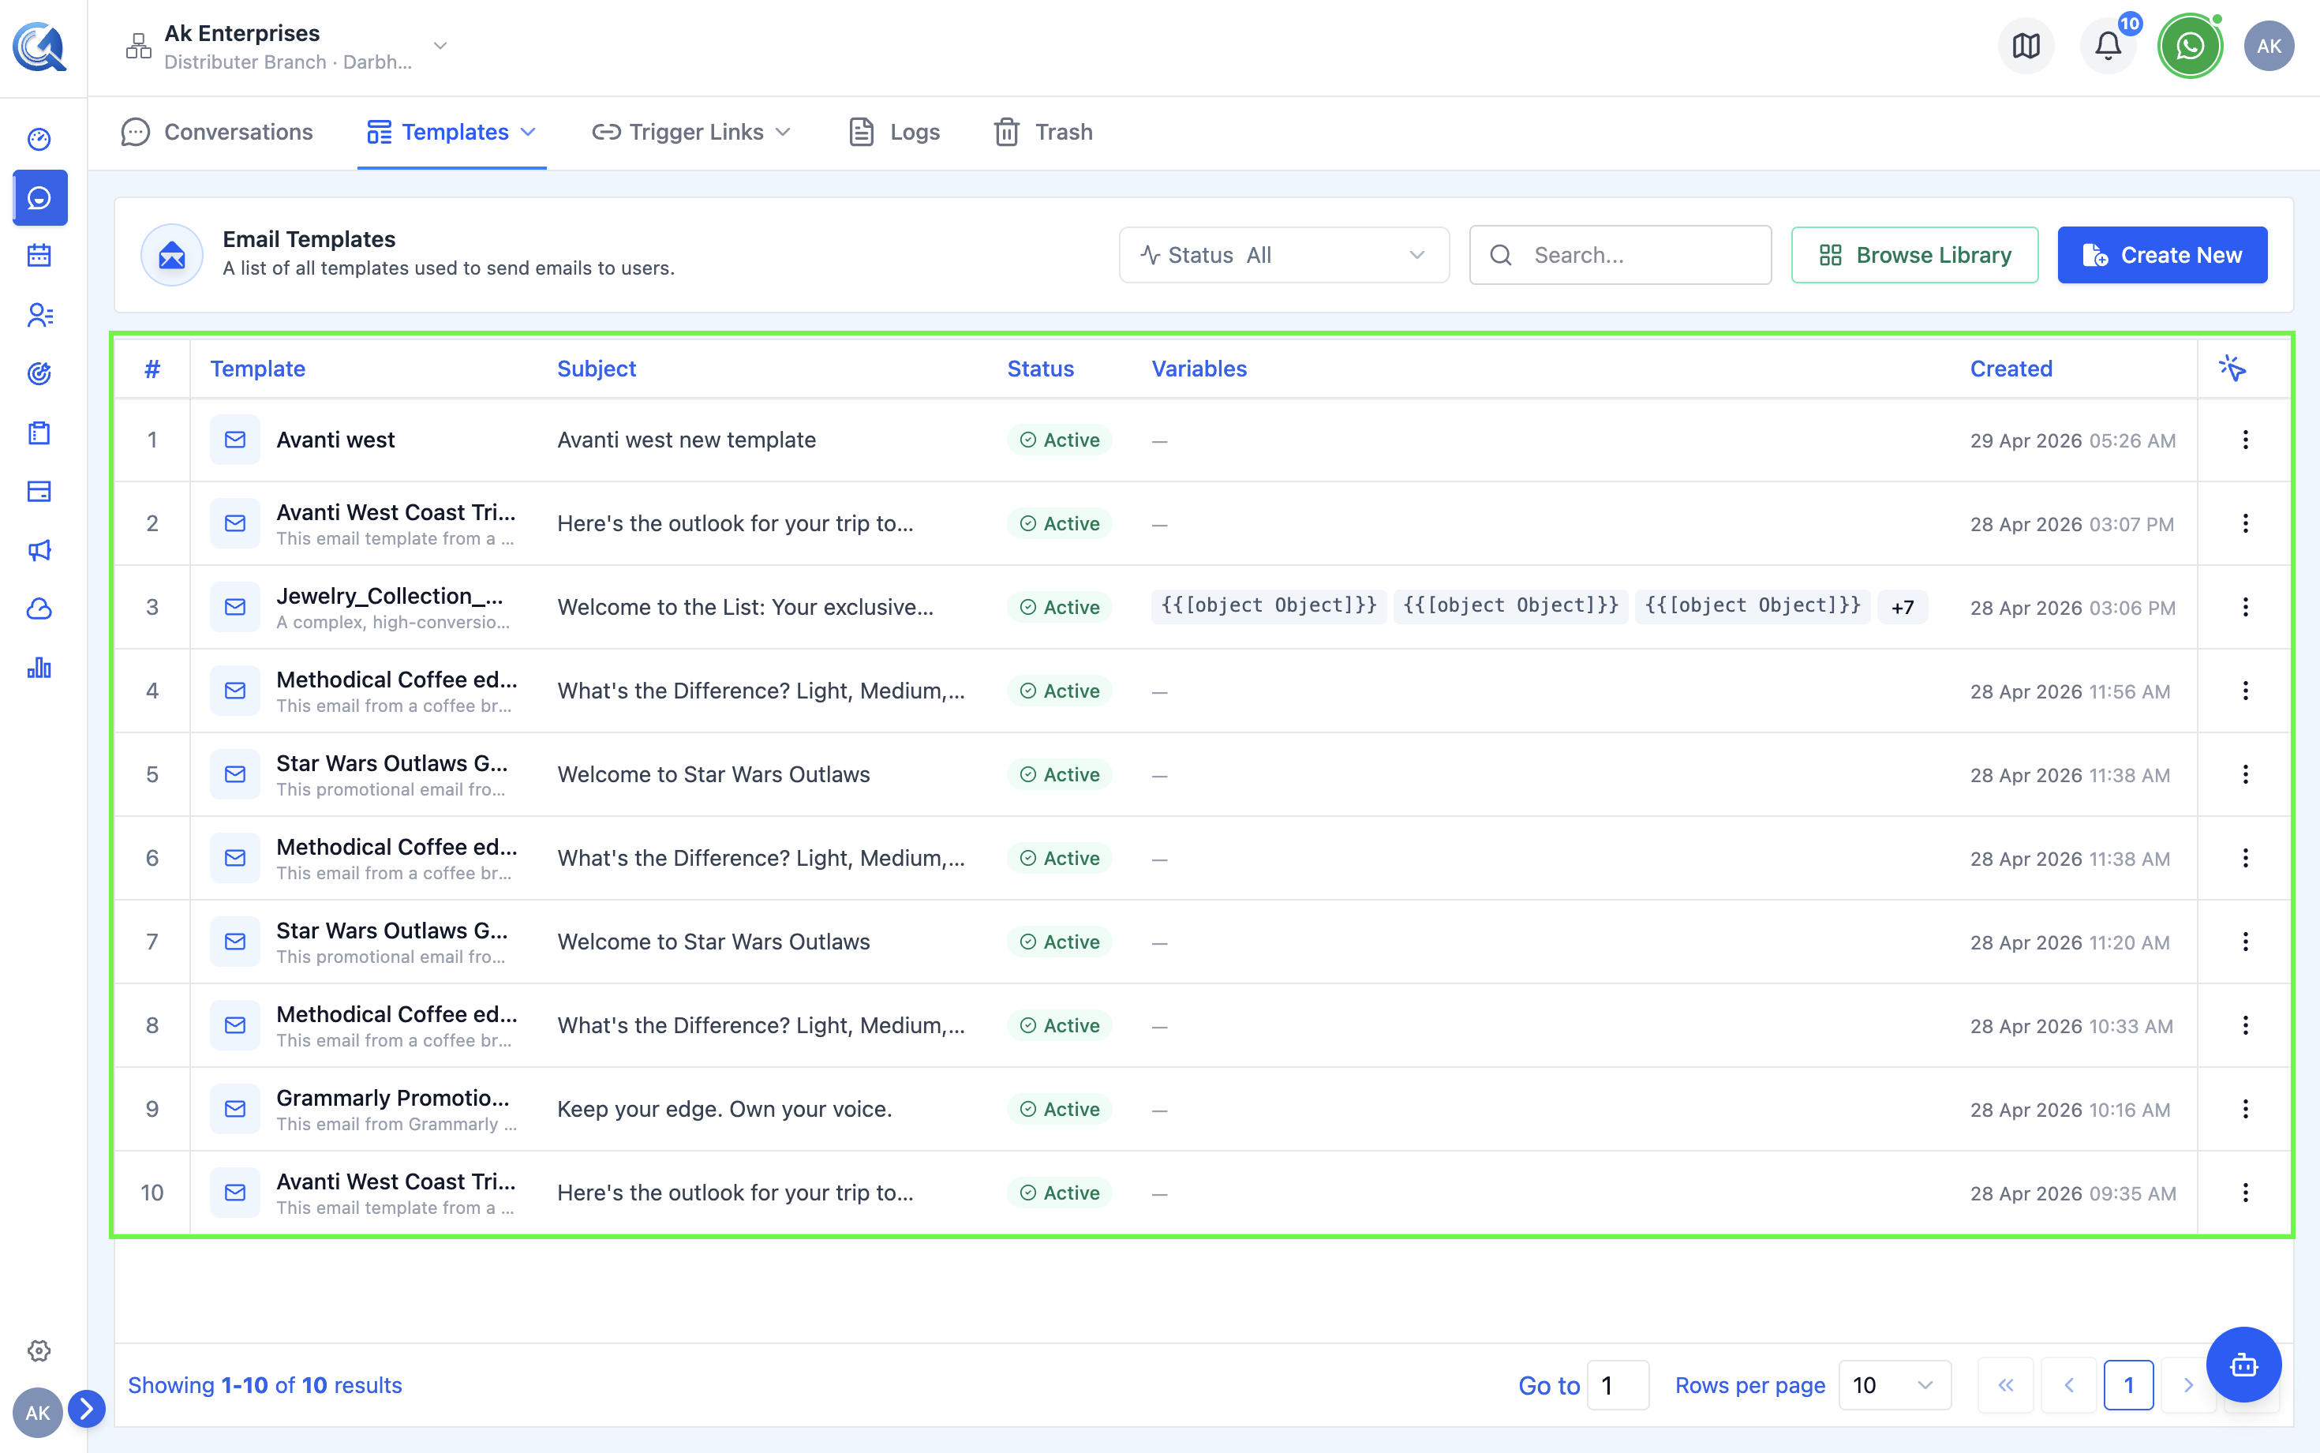Sort by the Status column header

tap(1040, 368)
